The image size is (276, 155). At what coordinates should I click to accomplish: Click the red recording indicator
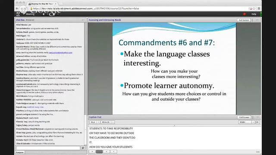[245, 14]
